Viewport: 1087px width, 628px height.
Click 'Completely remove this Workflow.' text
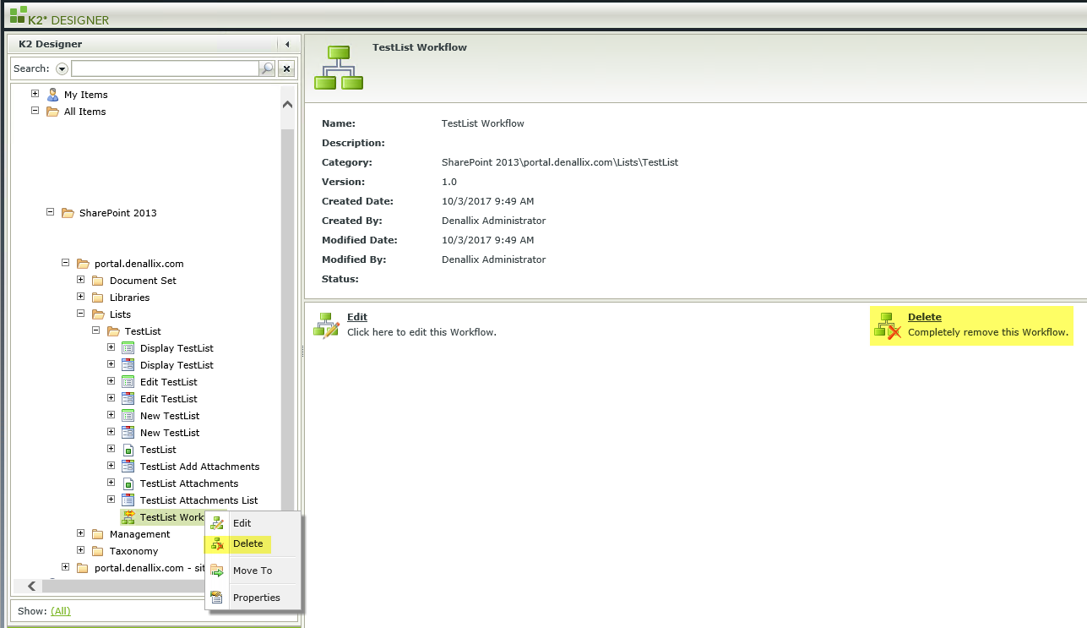(988, 332)
